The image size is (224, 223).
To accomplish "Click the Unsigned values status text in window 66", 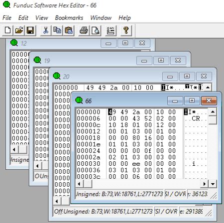I will pos(119,194).
